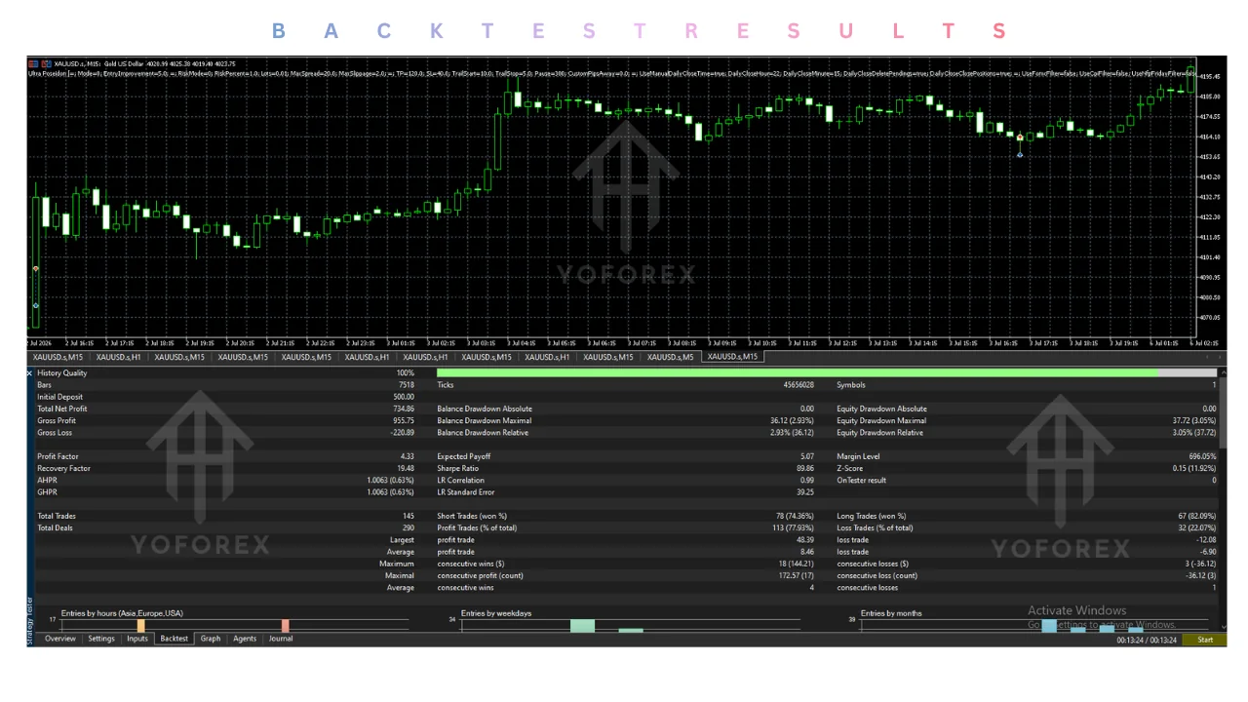Click the Start button in Strategy Tester
Image resolution: width=1248 pixels, height=702 pixels.
(x=1205, y=640)
